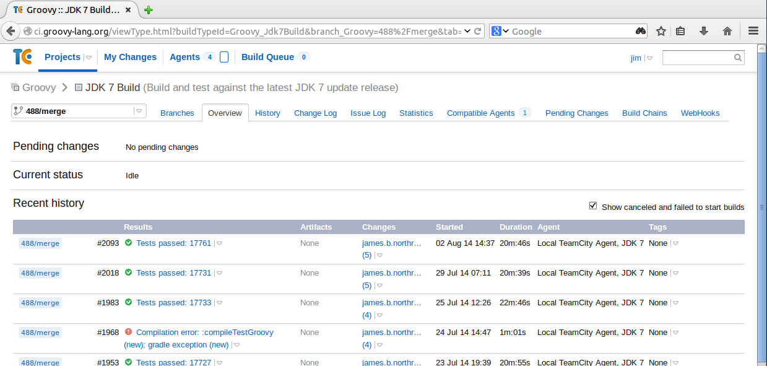
Task: Click the started time 25 Jul 14 12:26
Action: [x=463, y=302]
